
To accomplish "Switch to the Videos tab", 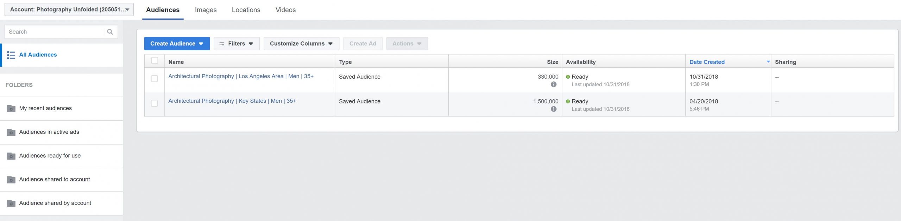I will [x=285, y=10].
